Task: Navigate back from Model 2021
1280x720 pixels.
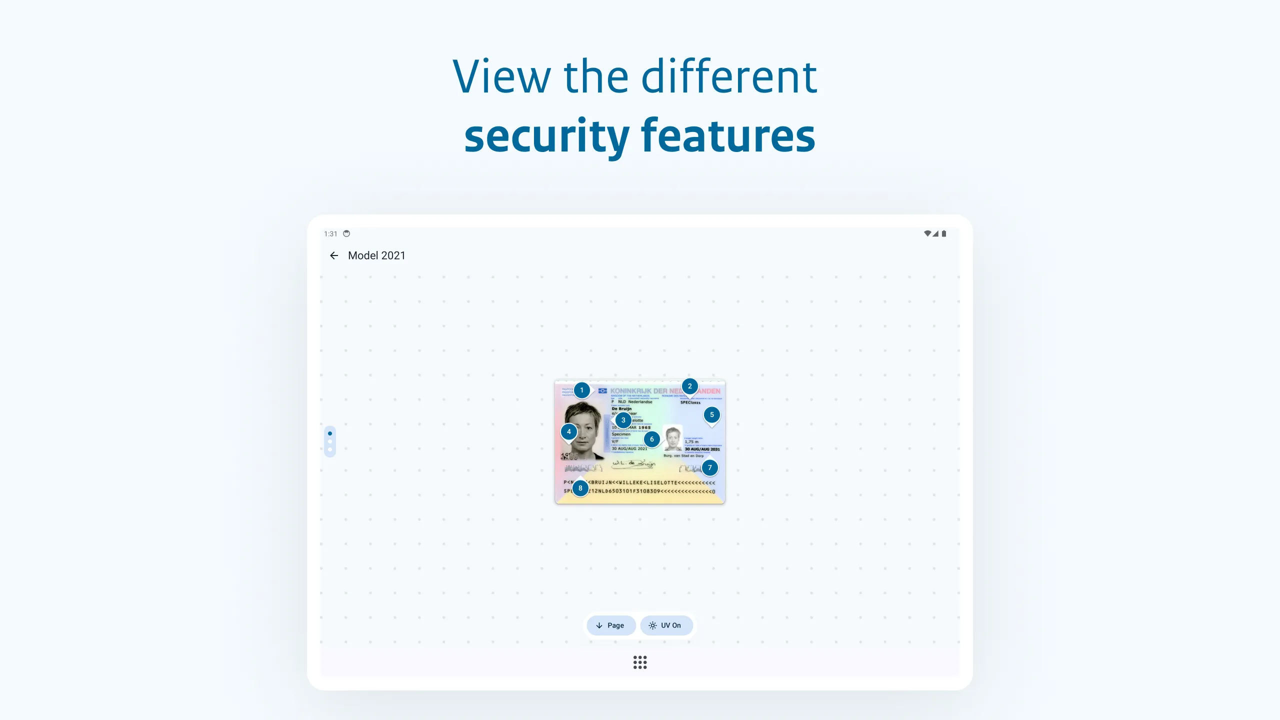Action: coord(334,256)
